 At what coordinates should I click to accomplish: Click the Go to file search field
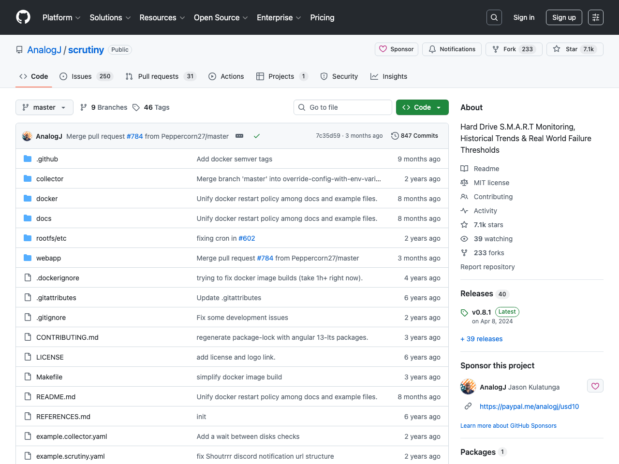343,107
